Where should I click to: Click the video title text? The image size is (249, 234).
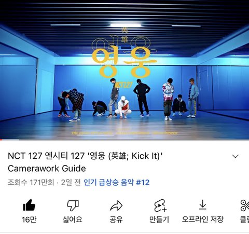pyautogui.click(x=85, y=162)
